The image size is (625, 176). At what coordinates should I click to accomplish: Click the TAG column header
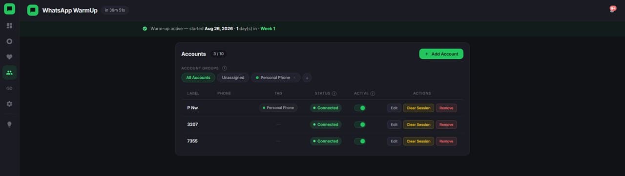click(x=278, y=93)
